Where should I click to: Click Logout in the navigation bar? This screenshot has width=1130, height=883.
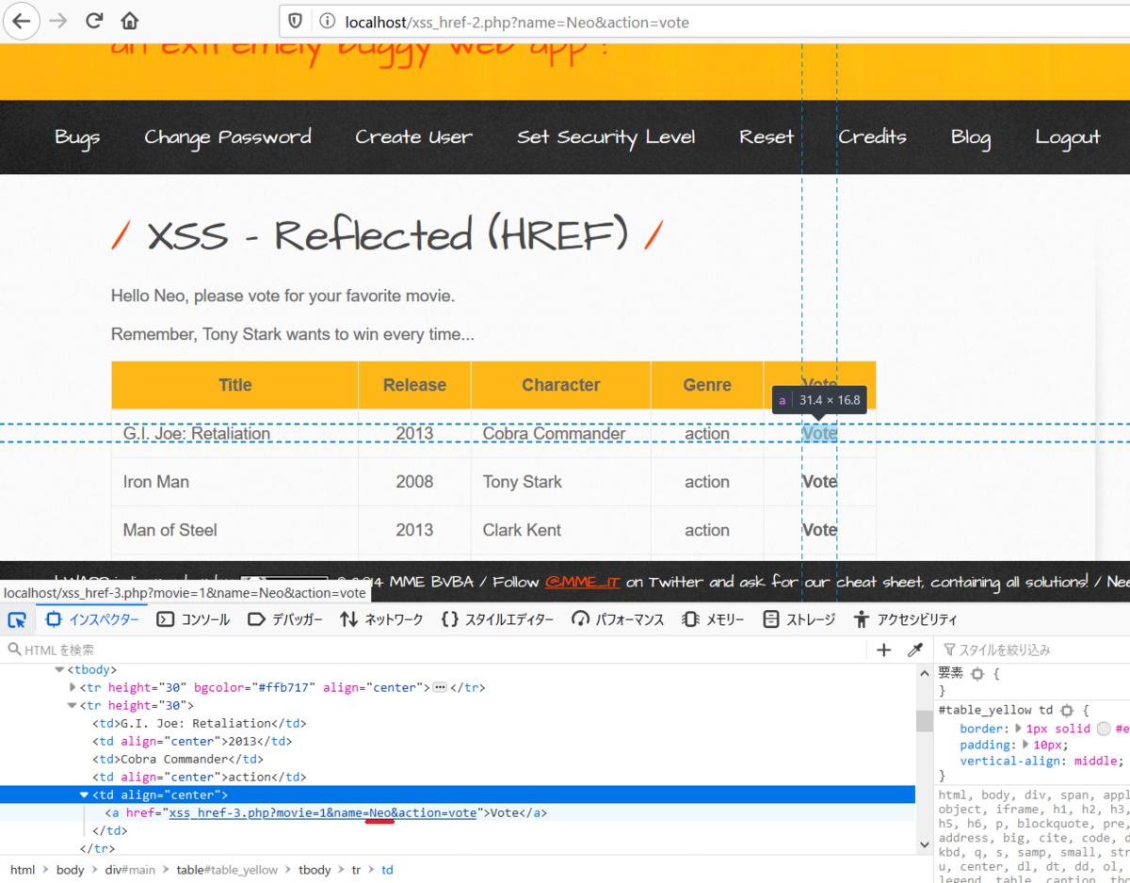[1068, 137]
